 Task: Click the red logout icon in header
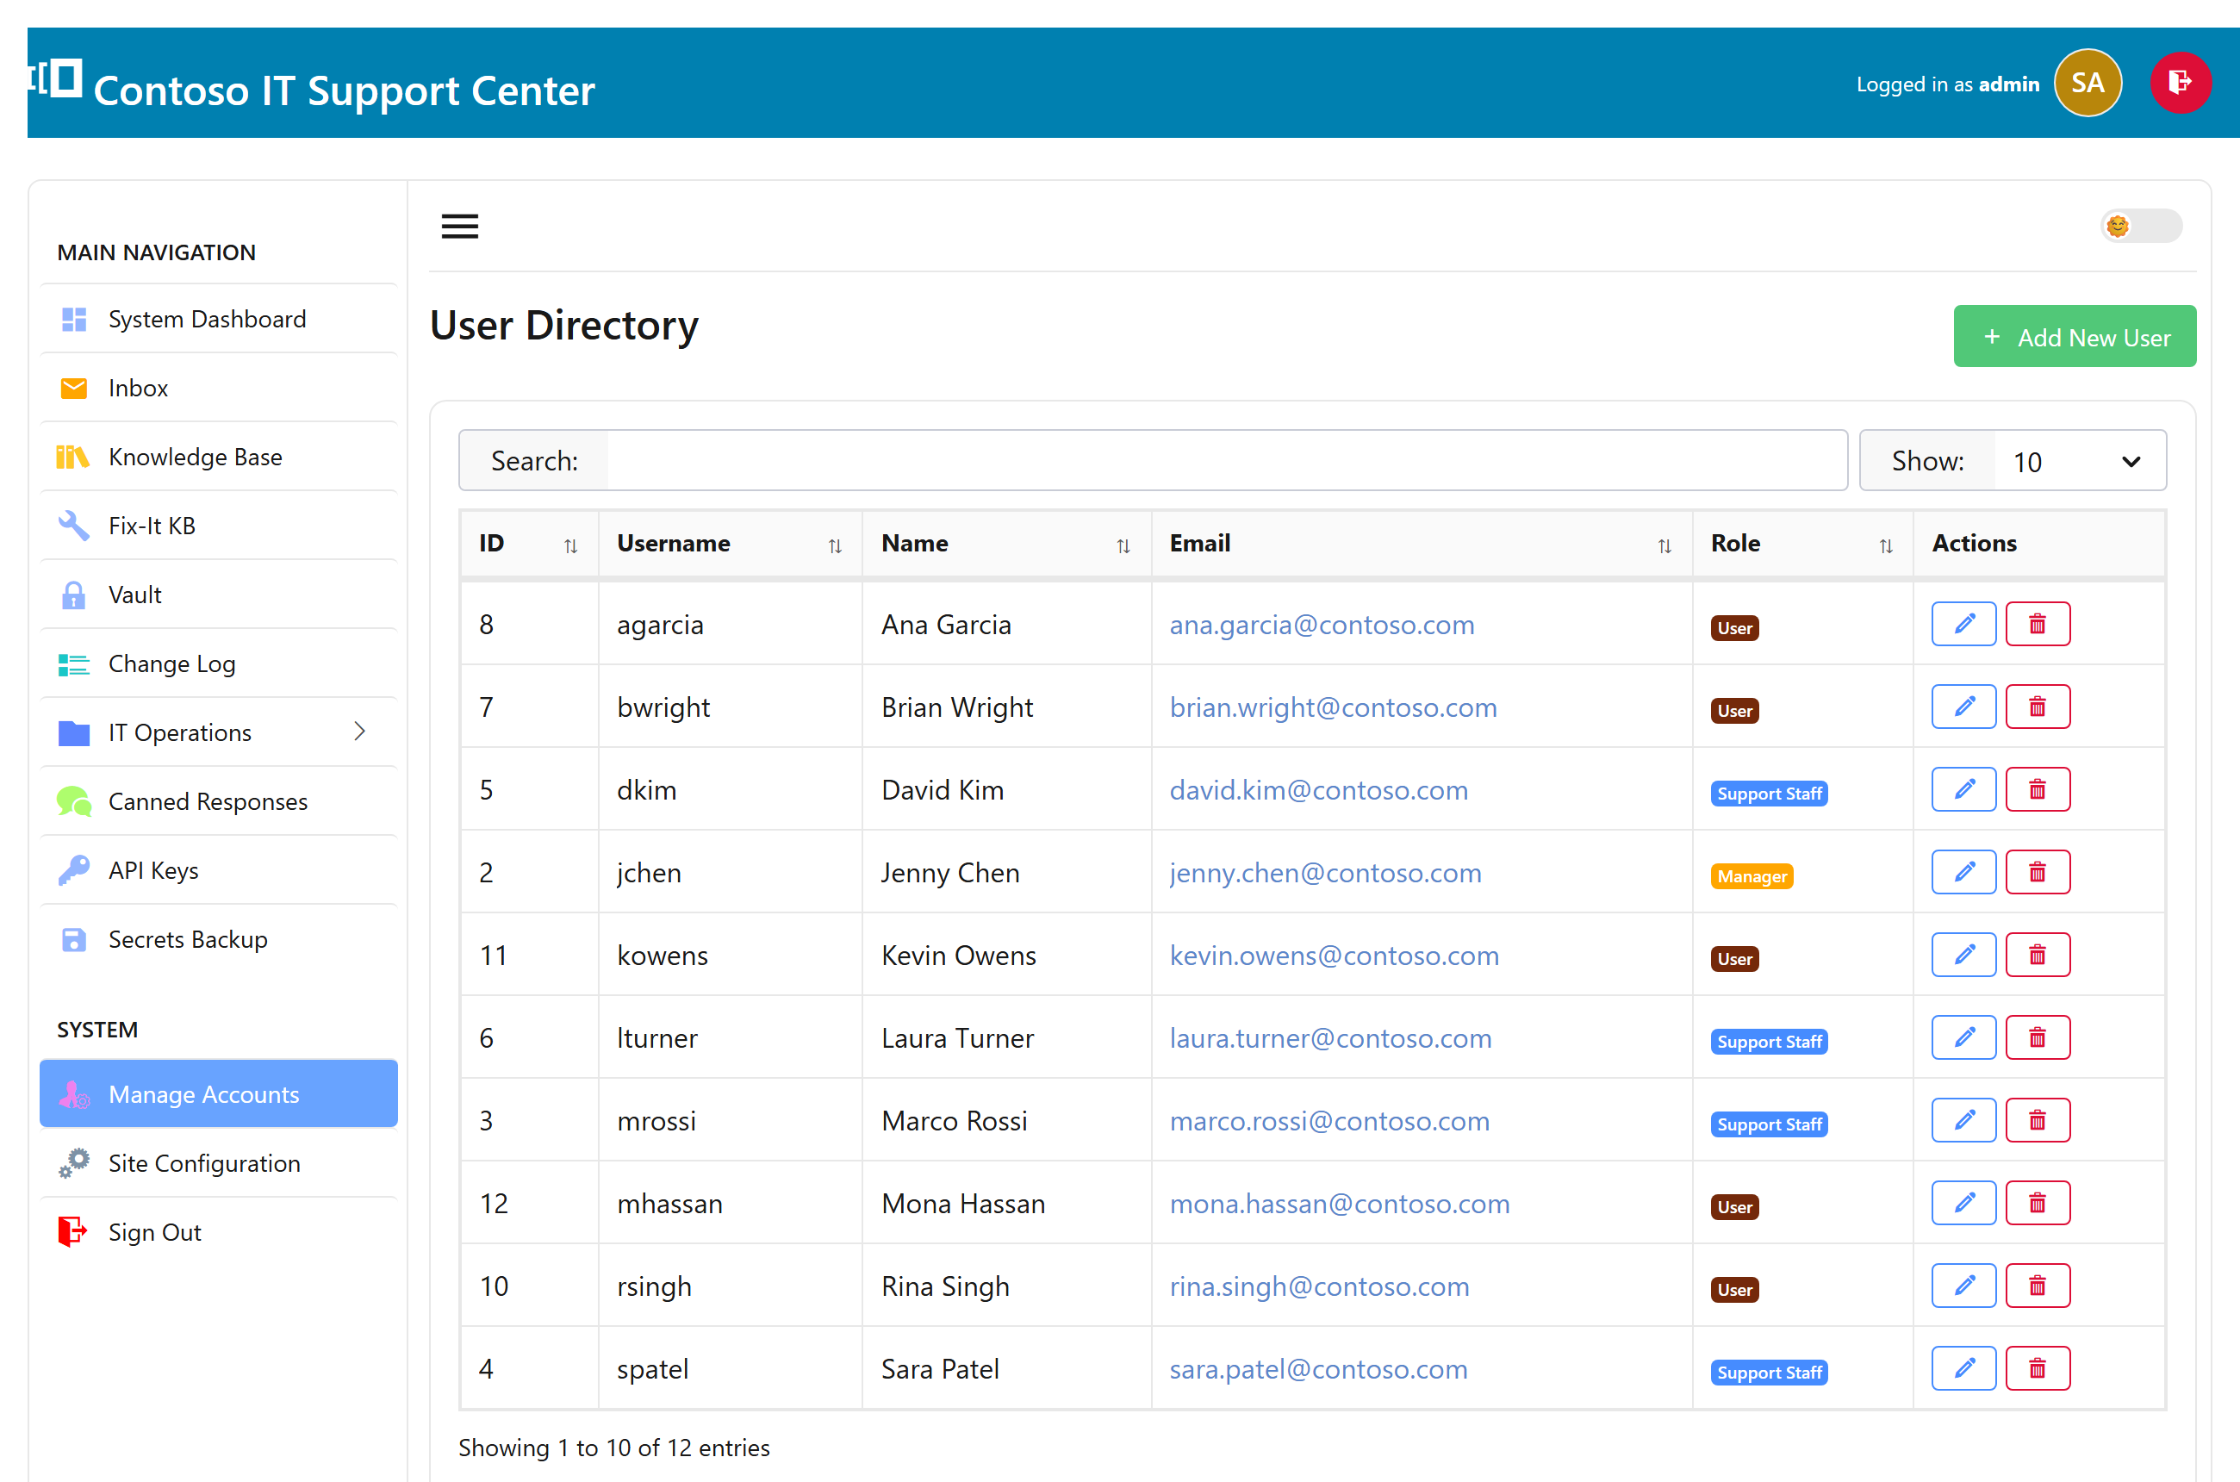point(2180,84)
